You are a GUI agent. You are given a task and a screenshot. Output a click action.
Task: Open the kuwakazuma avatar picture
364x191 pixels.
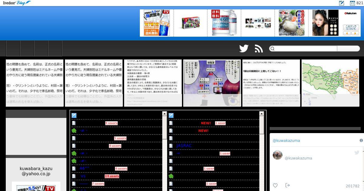tap(278, 155)
